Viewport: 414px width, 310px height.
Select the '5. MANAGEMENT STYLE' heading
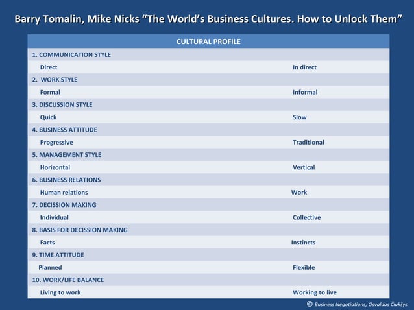pyautogui.click(x=67, y=155)
